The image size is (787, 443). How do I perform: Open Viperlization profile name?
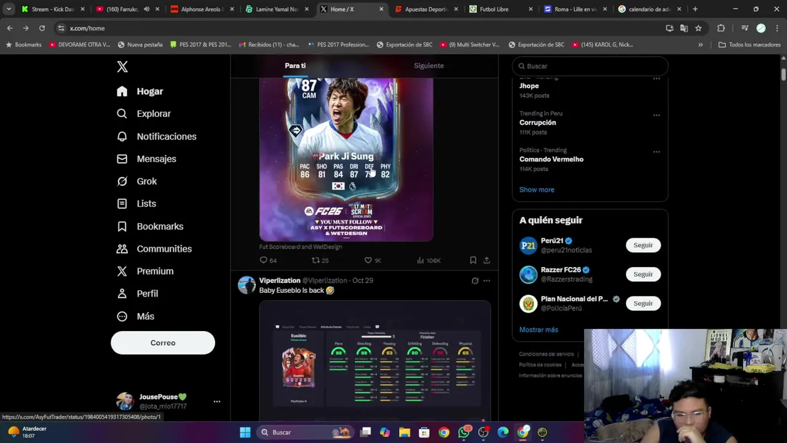pos(280,281)
